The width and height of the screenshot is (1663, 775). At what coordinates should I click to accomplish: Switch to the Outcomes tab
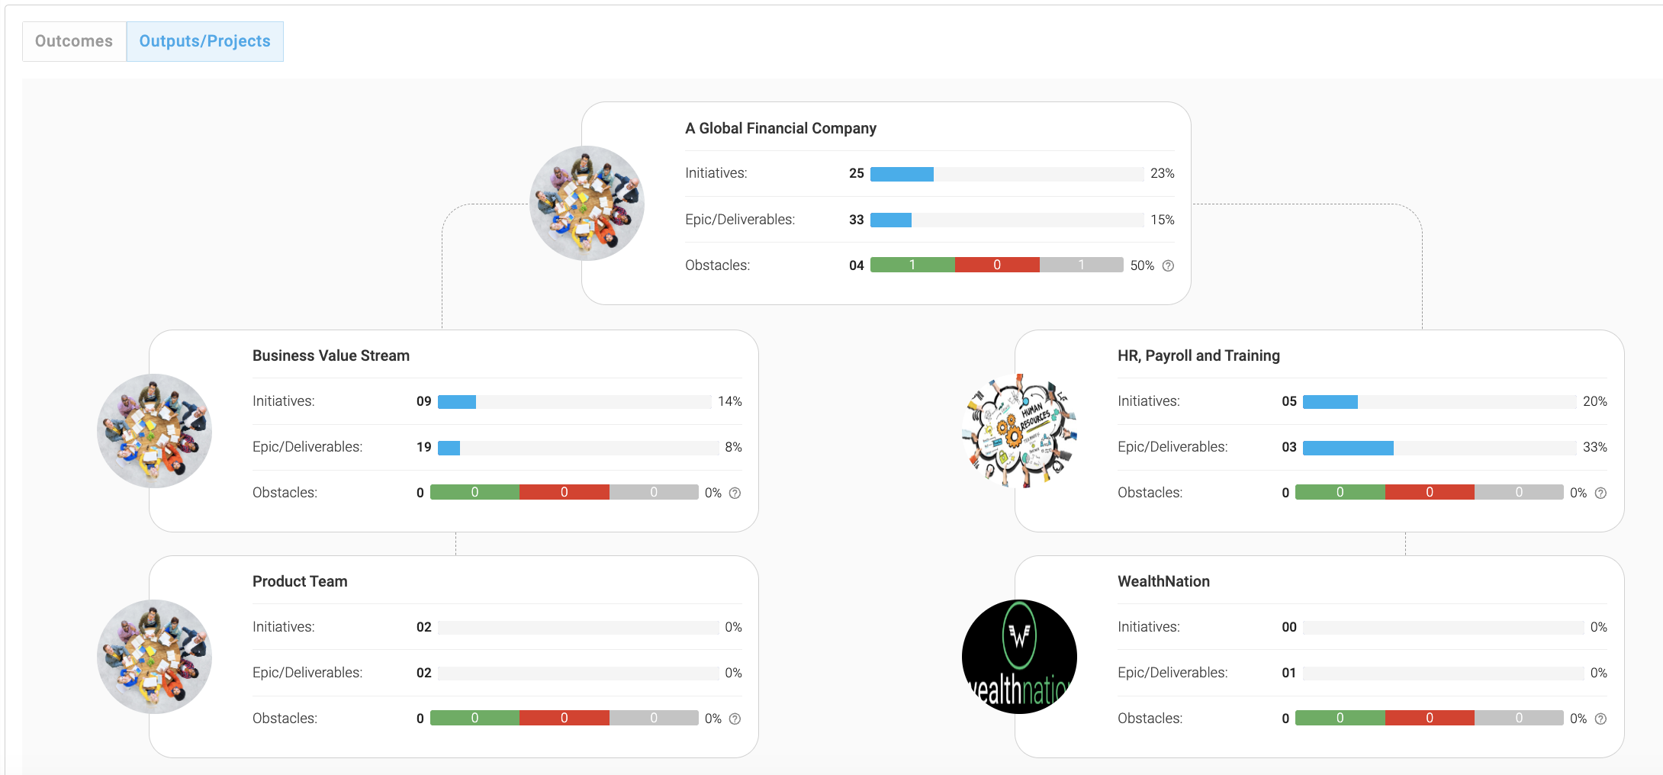pyautogui.click(x=74, y=41)
